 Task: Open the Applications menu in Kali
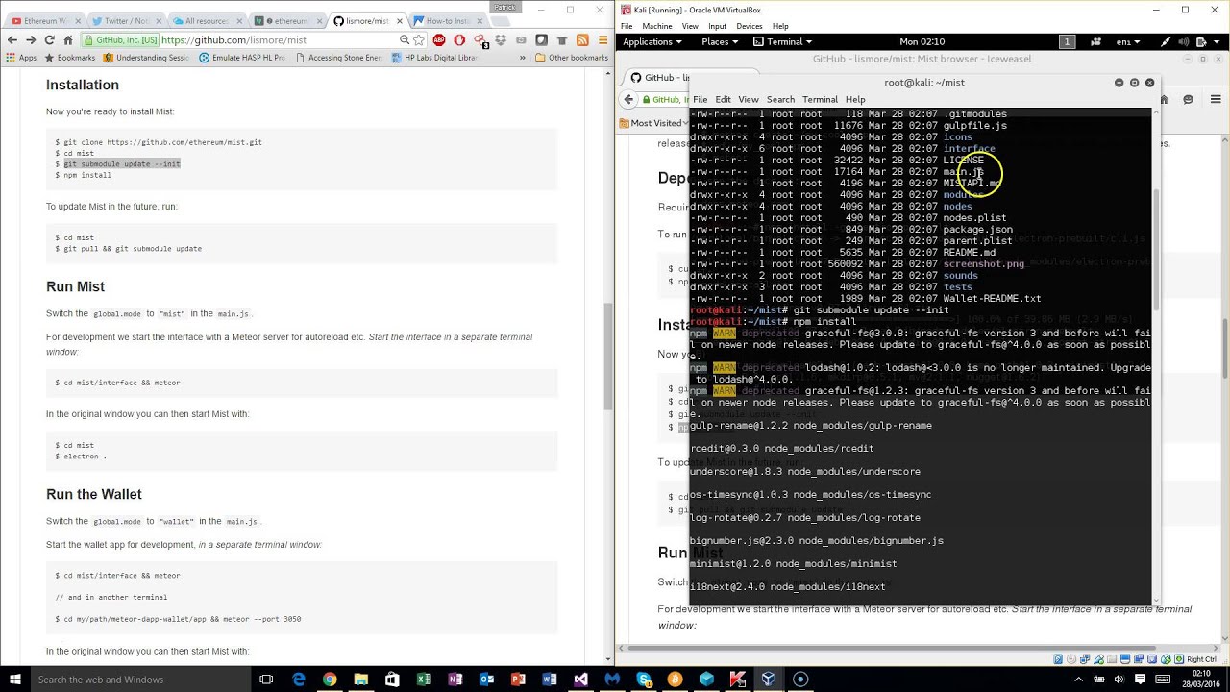click(652, 41)
